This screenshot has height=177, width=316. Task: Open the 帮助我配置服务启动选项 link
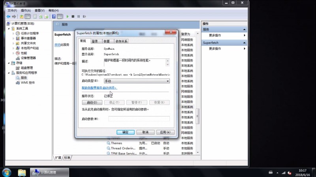99,88
